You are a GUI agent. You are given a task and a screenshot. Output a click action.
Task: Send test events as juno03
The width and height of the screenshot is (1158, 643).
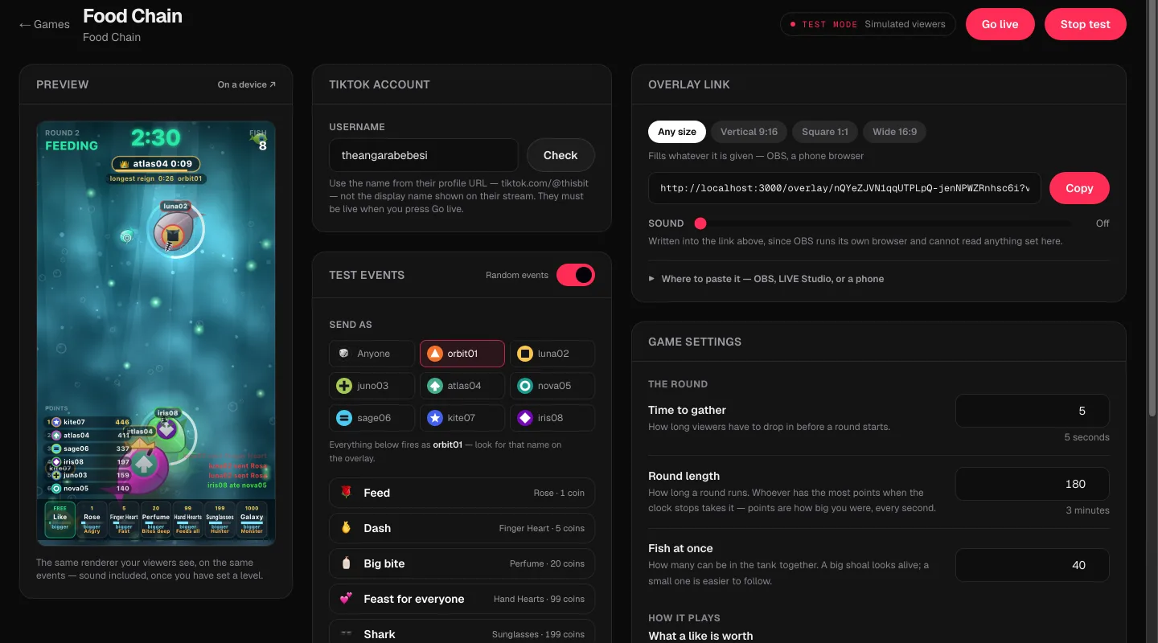point(372,386)
